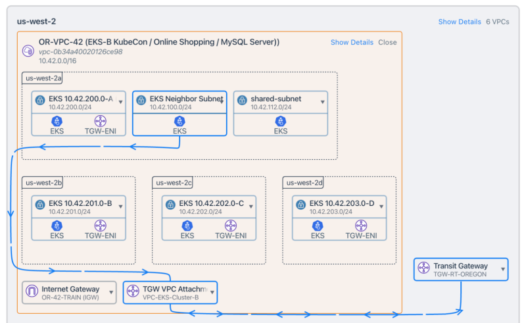Select the us-west-2a availability zone label
Screen dimensions: 526x323
(x=42, y=78)
